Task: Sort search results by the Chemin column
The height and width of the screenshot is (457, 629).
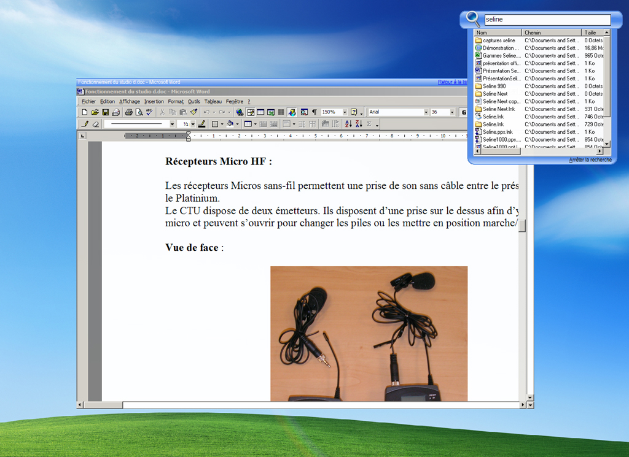Action: tap(552, 33)
